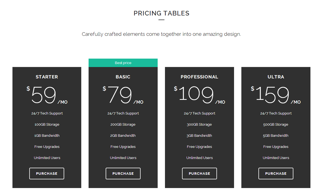Click the $79 per month price

(x=120, y=95)
